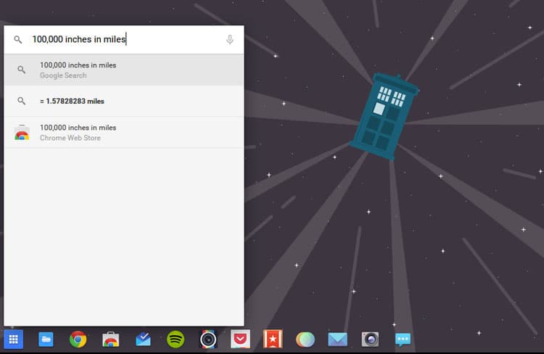Click the search magnifier in search box
The image size is (544, 354).
click(x=19, y=40)
